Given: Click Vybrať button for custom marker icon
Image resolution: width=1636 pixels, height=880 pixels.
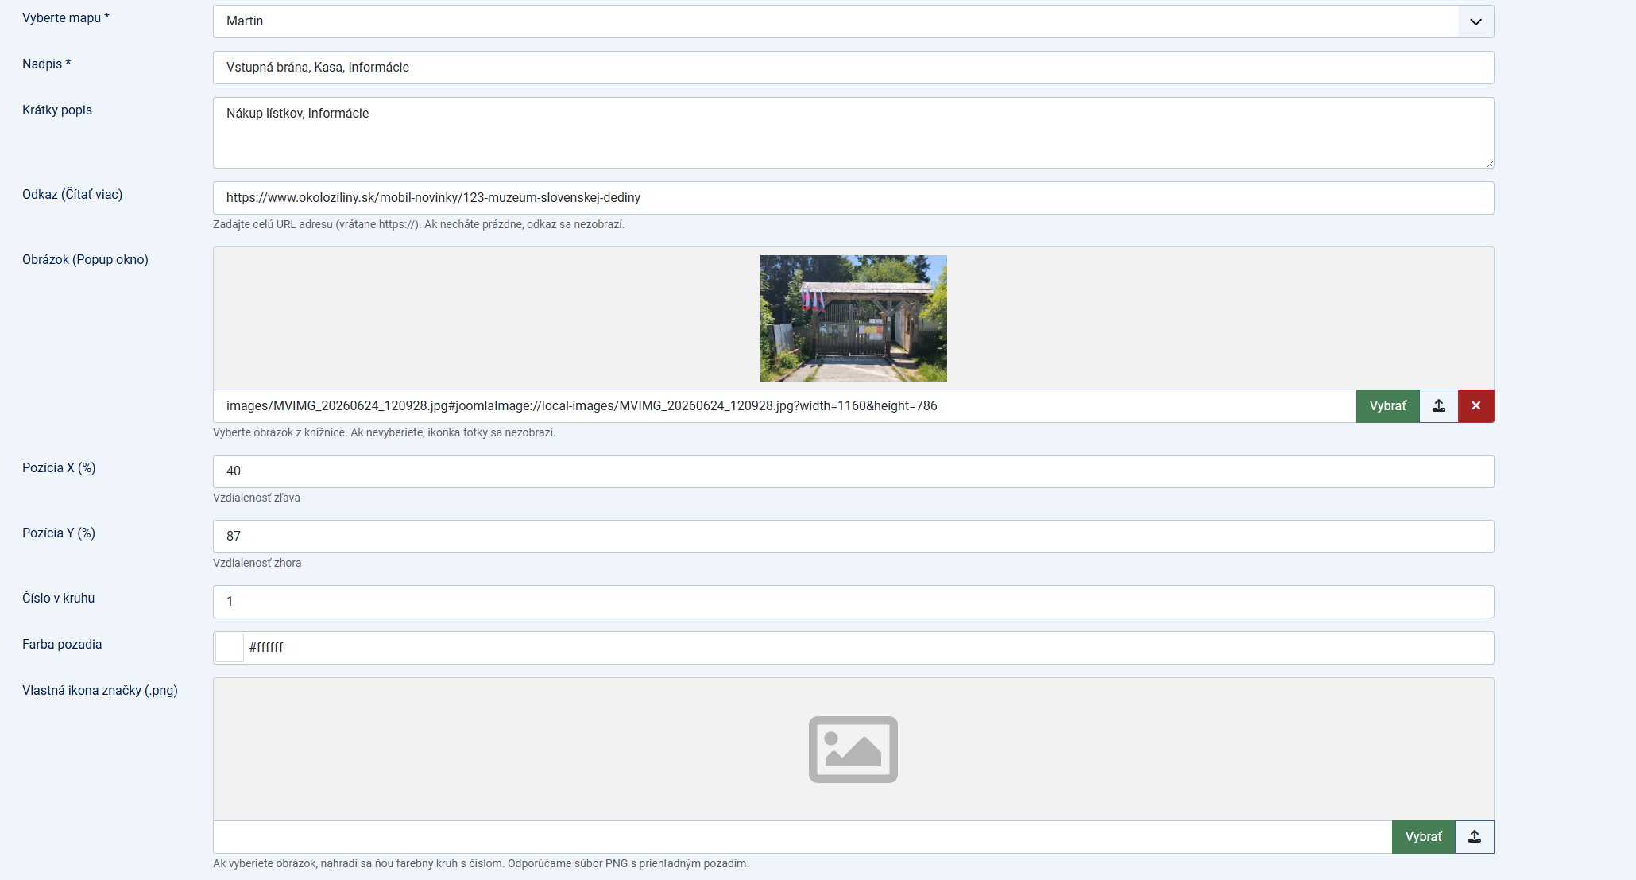Looking at the screenshot, I should [1424, 837].
